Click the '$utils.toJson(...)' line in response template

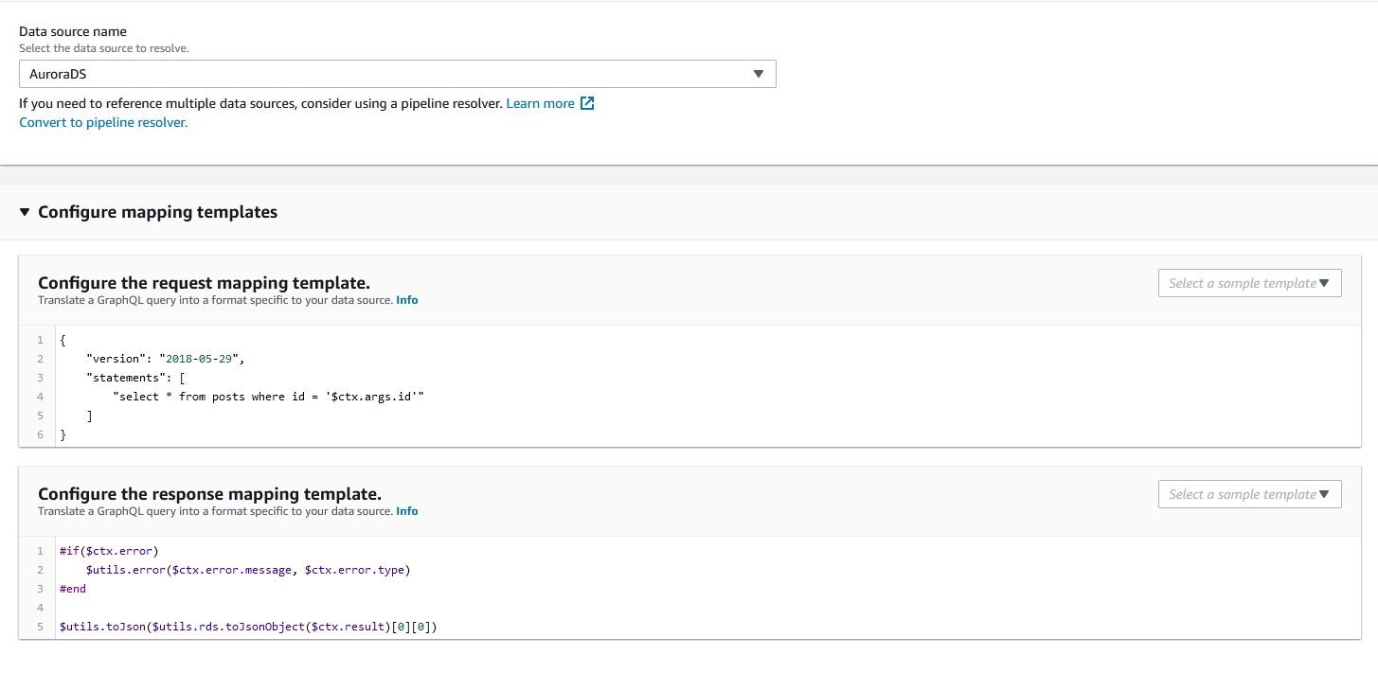pos(248,627)
